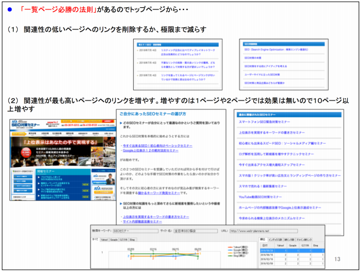Click the URL field with web-planners.net
Screen dimensions: 361x272
click(263, 231)
